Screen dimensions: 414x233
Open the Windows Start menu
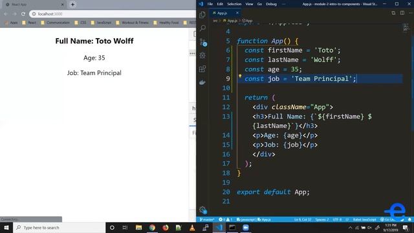6,227
